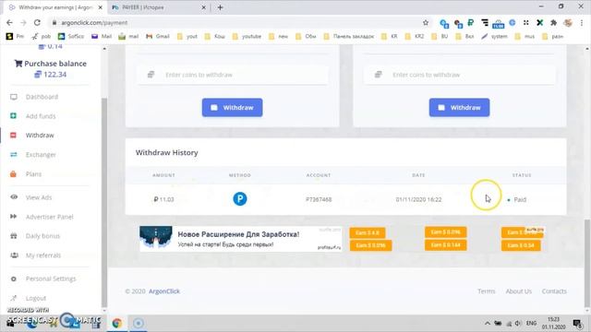Select Withdraw in the sidebar

tap(40, 136)
